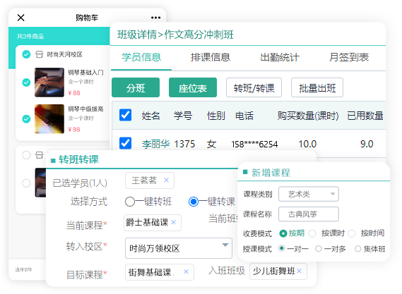
Task: Open student 李丽华 name link
Action: (156, 144)
